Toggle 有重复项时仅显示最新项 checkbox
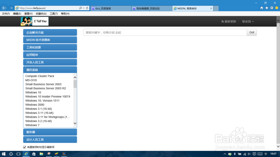The width and height of the screenshot is (280, 157). (x=24, y=147)
